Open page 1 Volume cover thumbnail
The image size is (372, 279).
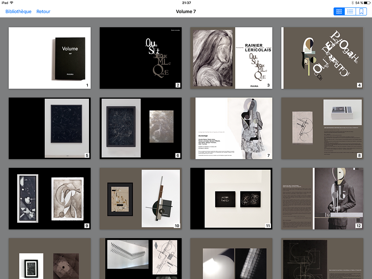[50, 58]
